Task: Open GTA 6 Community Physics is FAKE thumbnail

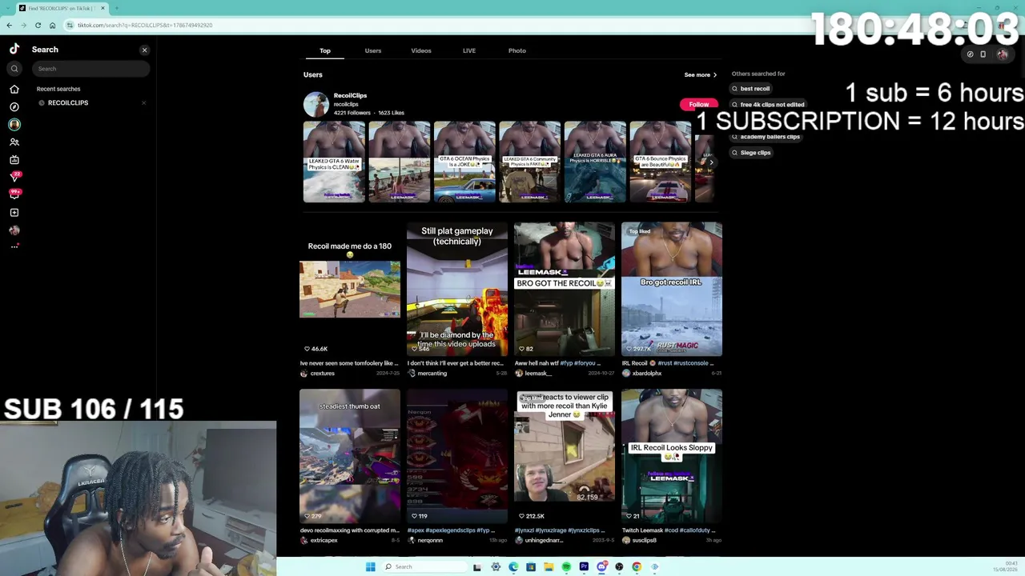Action: (x=529, y=162)
